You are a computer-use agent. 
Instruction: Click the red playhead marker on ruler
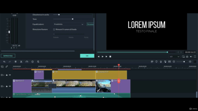(119, 65)
